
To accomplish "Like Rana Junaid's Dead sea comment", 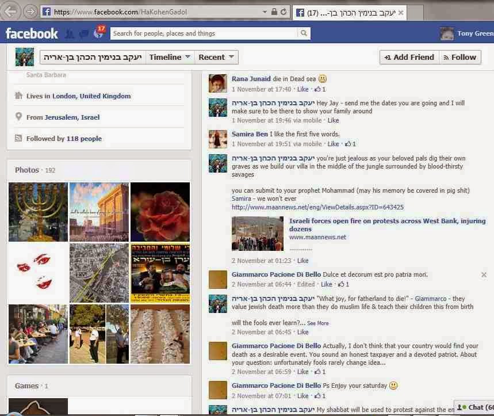I will (302, 89).
